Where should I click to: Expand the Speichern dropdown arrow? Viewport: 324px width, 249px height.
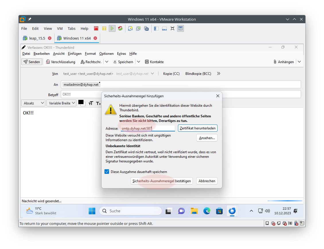(x=139, y=62)
